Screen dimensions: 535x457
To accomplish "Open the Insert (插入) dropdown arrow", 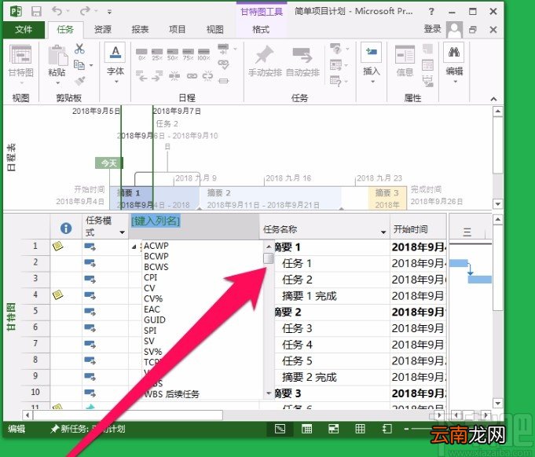I will (372, 82).
